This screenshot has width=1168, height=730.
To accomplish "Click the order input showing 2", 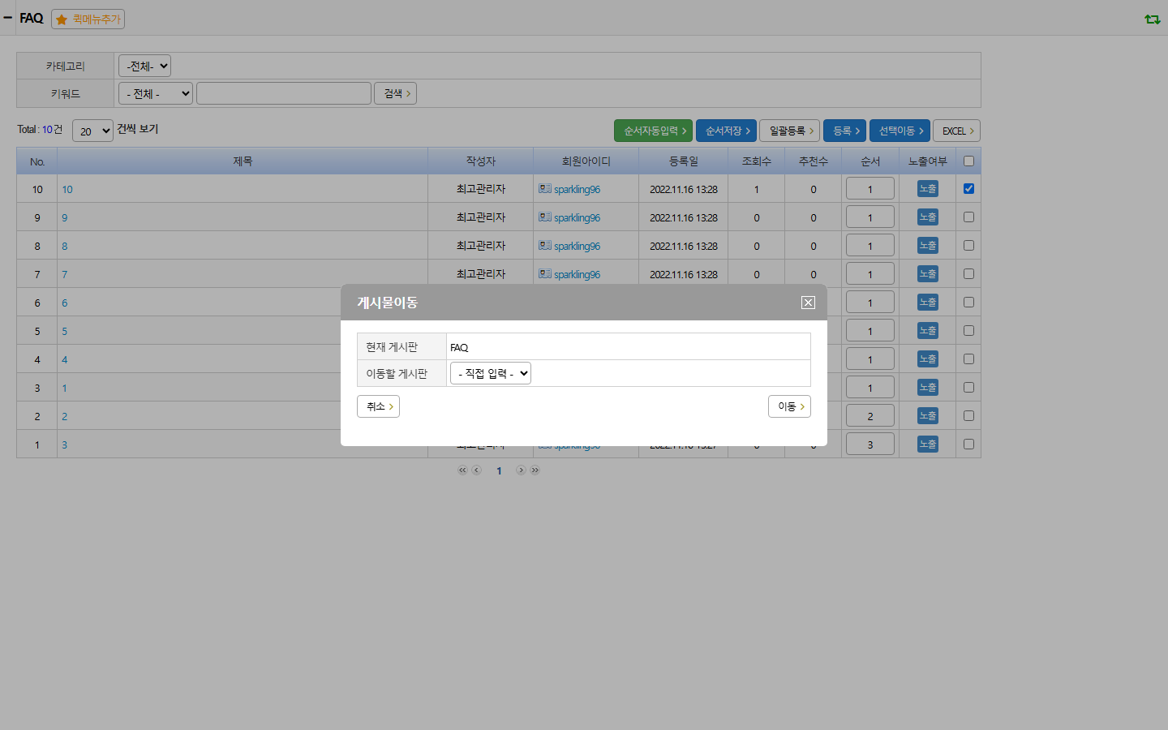I will (x=870, y=415).
